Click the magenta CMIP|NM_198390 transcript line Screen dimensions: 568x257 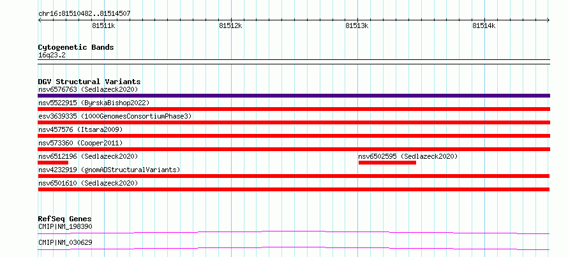[x=294, y=232]
